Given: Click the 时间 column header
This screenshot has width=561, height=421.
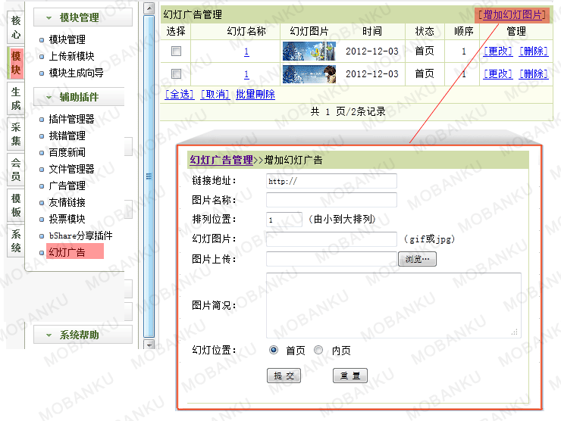Looking at the screenshot, I should pos(372,32).
